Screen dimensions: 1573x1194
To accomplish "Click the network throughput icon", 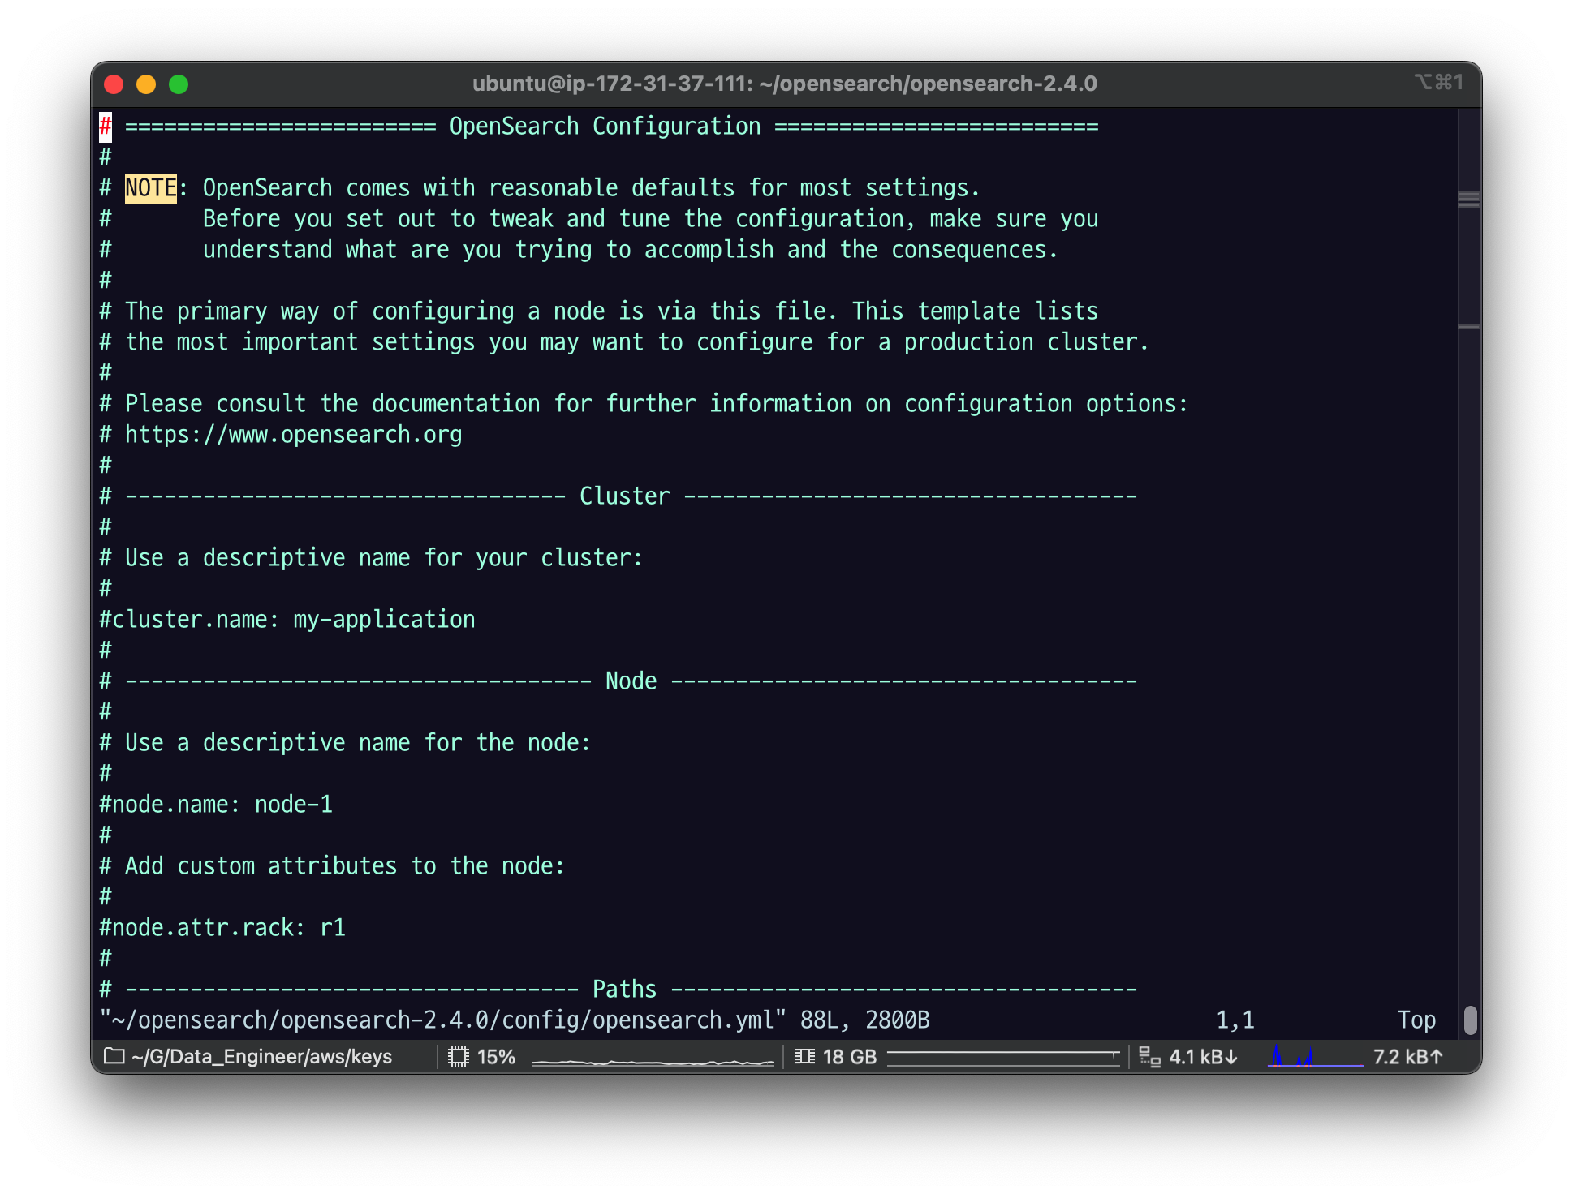I will click(1149, 1056).
